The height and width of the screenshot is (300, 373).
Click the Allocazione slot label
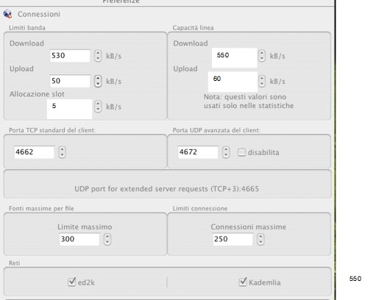(x=37, y=94)
